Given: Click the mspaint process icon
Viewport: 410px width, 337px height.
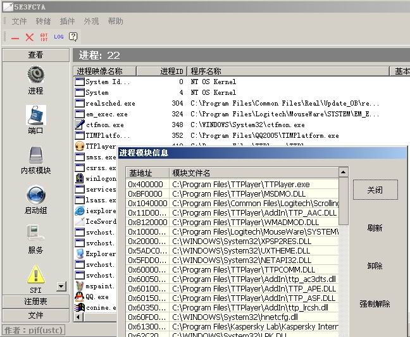Looking at the screenshot, I should 80,286.
